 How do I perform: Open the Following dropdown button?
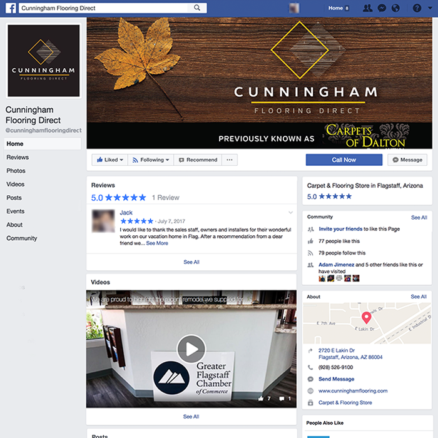click(151, 160)
